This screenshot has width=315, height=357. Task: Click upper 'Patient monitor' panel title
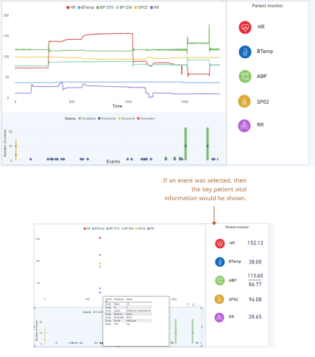coord(267,6)
